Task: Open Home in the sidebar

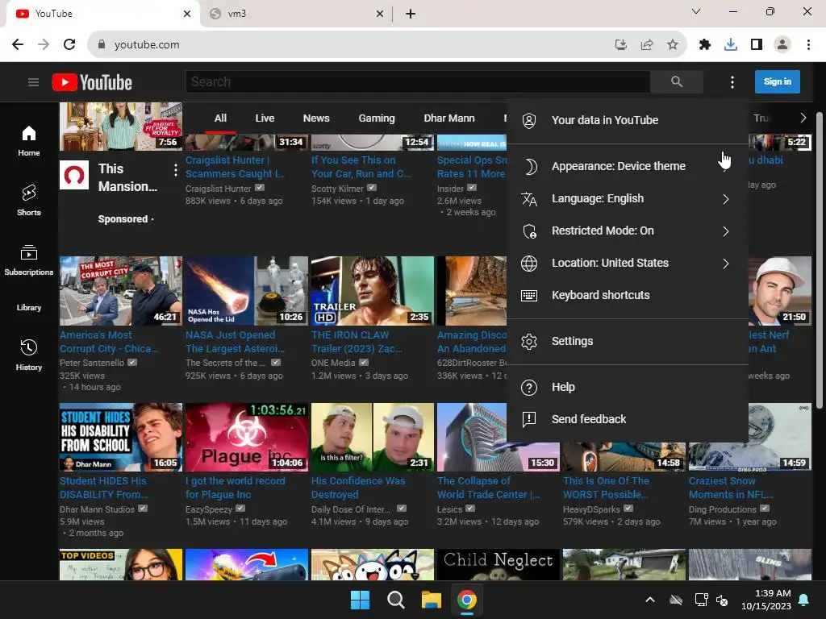Action: [x=29, y=141]
